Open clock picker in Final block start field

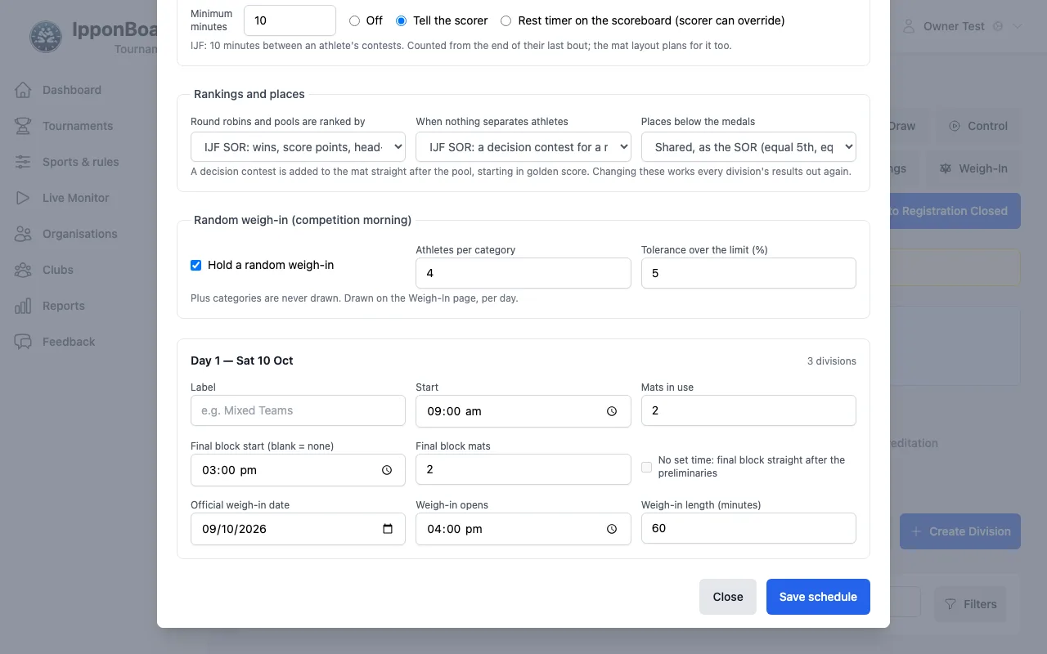pos(387,470)
